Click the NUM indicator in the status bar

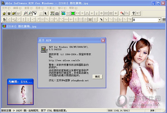(153, 110)
